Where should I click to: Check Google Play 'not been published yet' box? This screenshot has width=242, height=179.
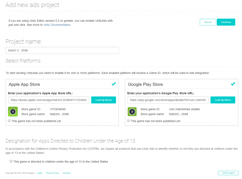pyautogui.click(x=129, y=121)
